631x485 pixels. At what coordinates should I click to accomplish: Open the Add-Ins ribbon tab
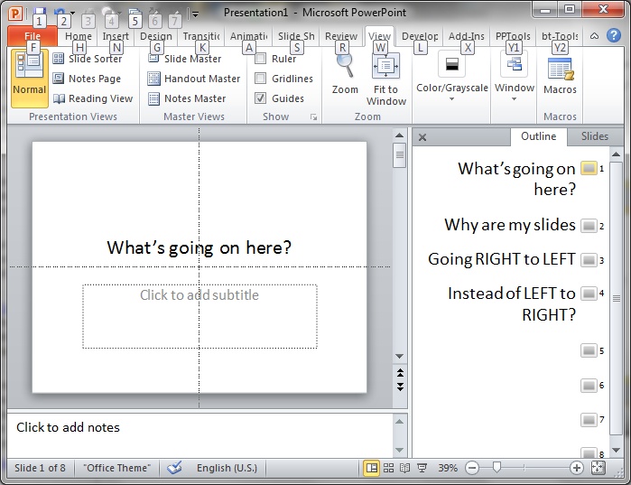[x=467, y=36]
